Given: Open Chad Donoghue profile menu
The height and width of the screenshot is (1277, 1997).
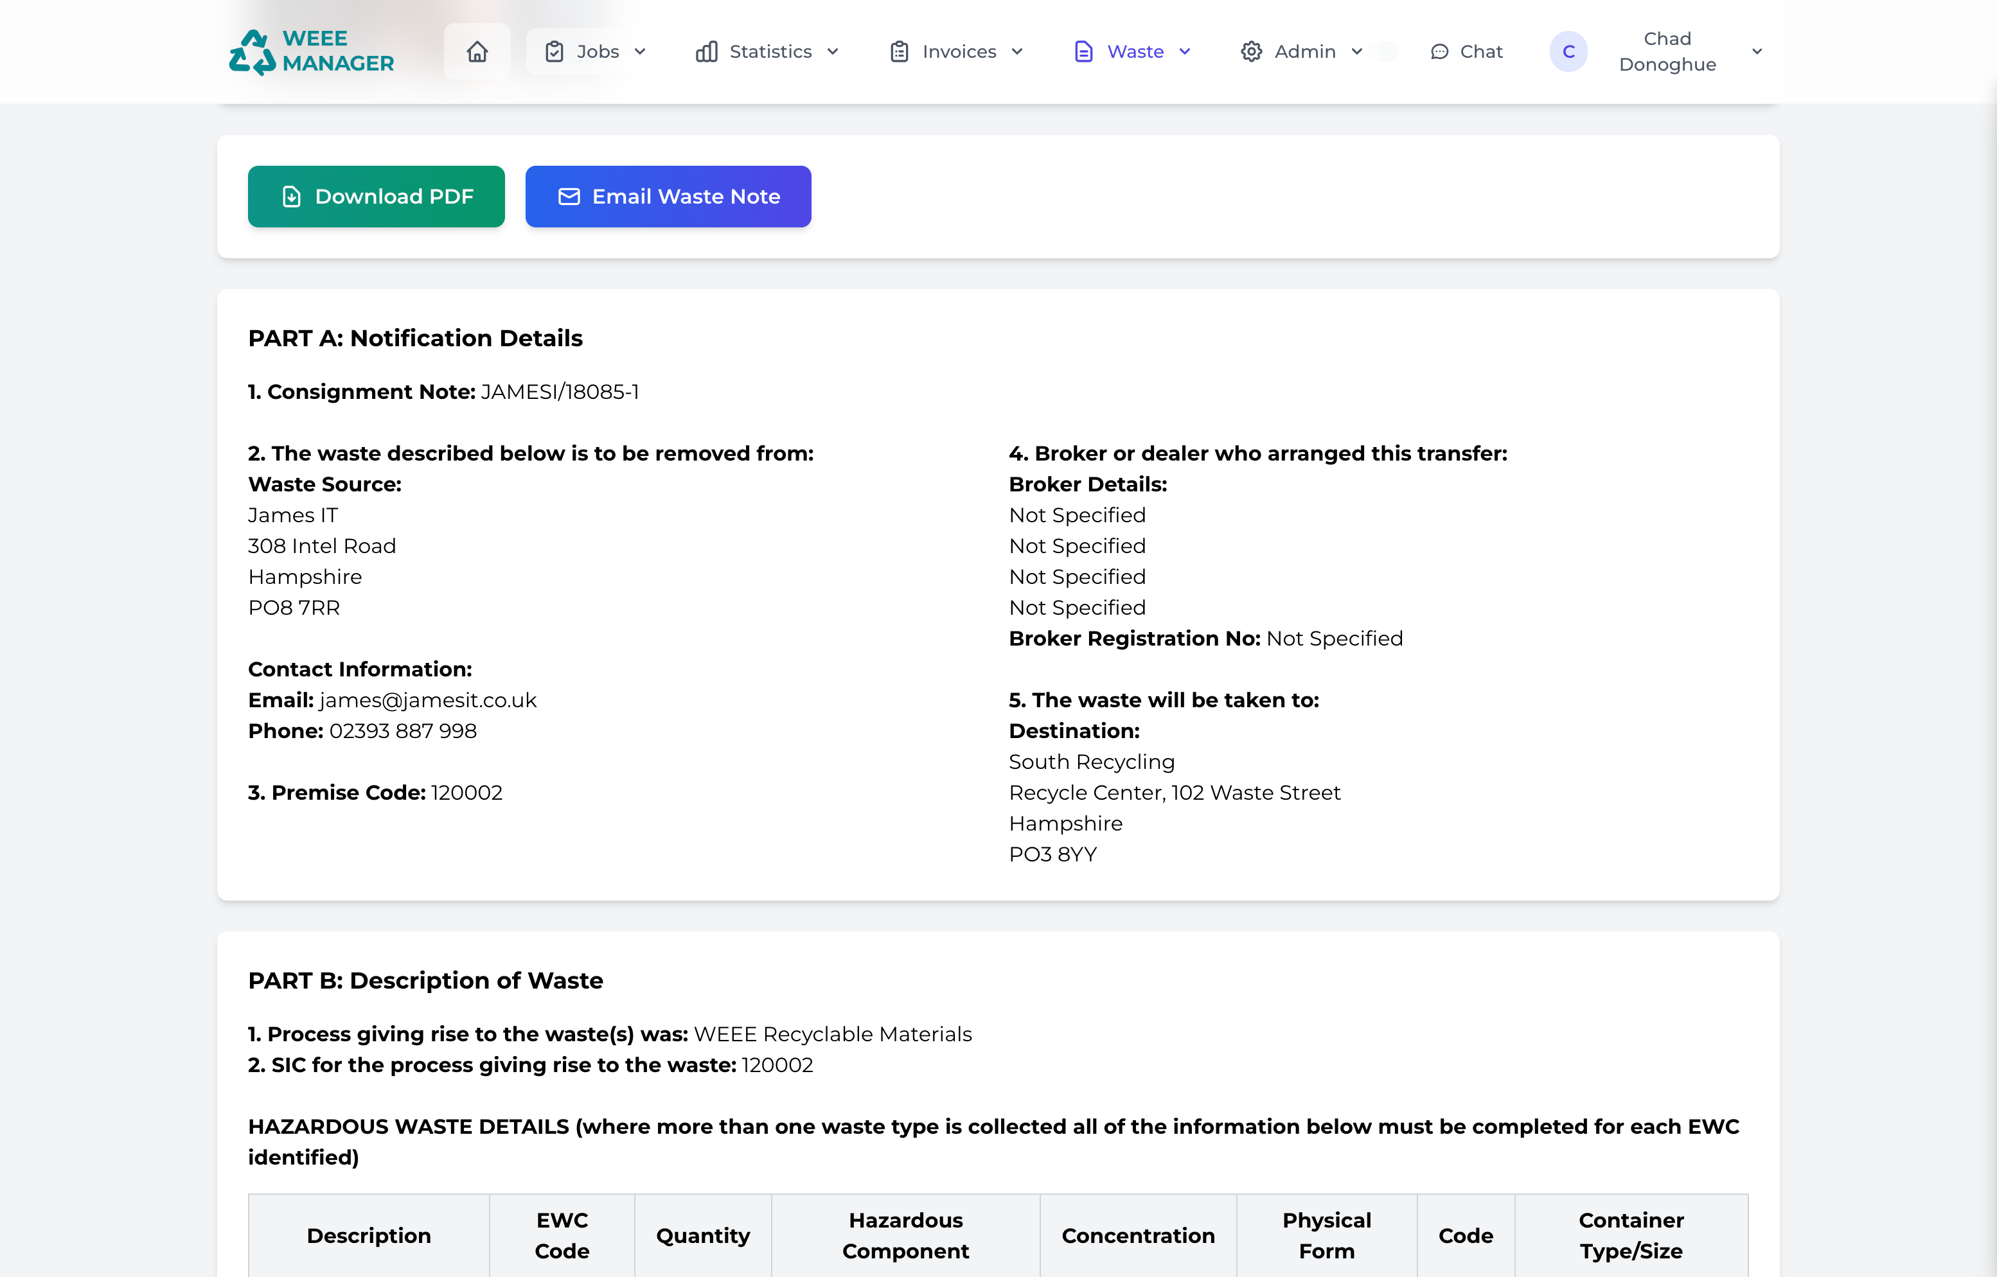Looking at the screenshot, I should pyautogui.click(x=1658, y=51).
